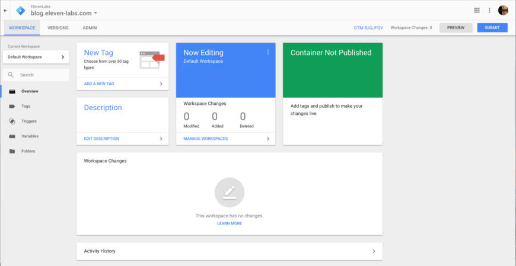Click the New Tag illustration icon

click(151, 59)
